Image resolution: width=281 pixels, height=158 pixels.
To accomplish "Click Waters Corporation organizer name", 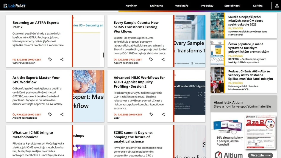I will pyautogui.click(x=24, y=63).
